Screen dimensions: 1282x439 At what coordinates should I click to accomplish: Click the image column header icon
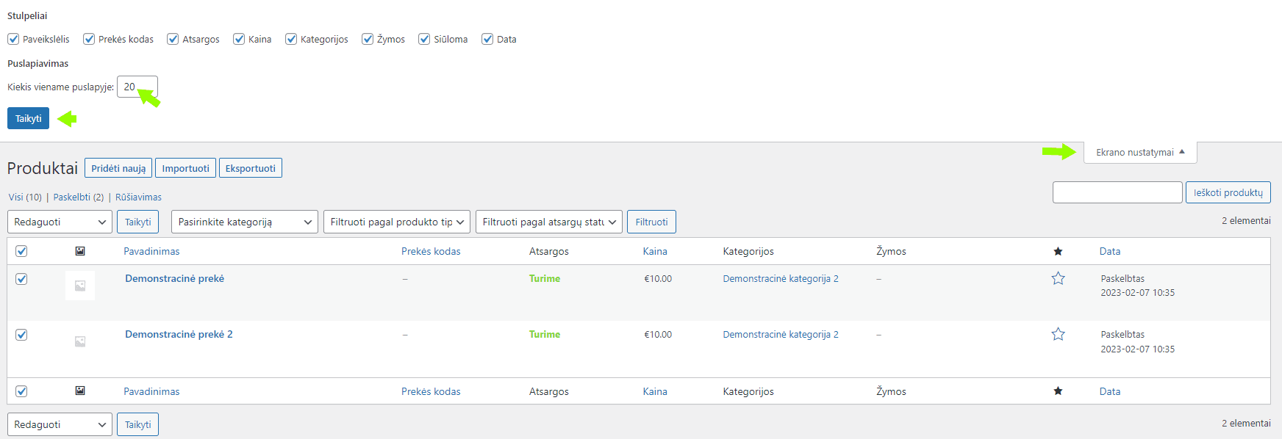(x=80, y=251)
